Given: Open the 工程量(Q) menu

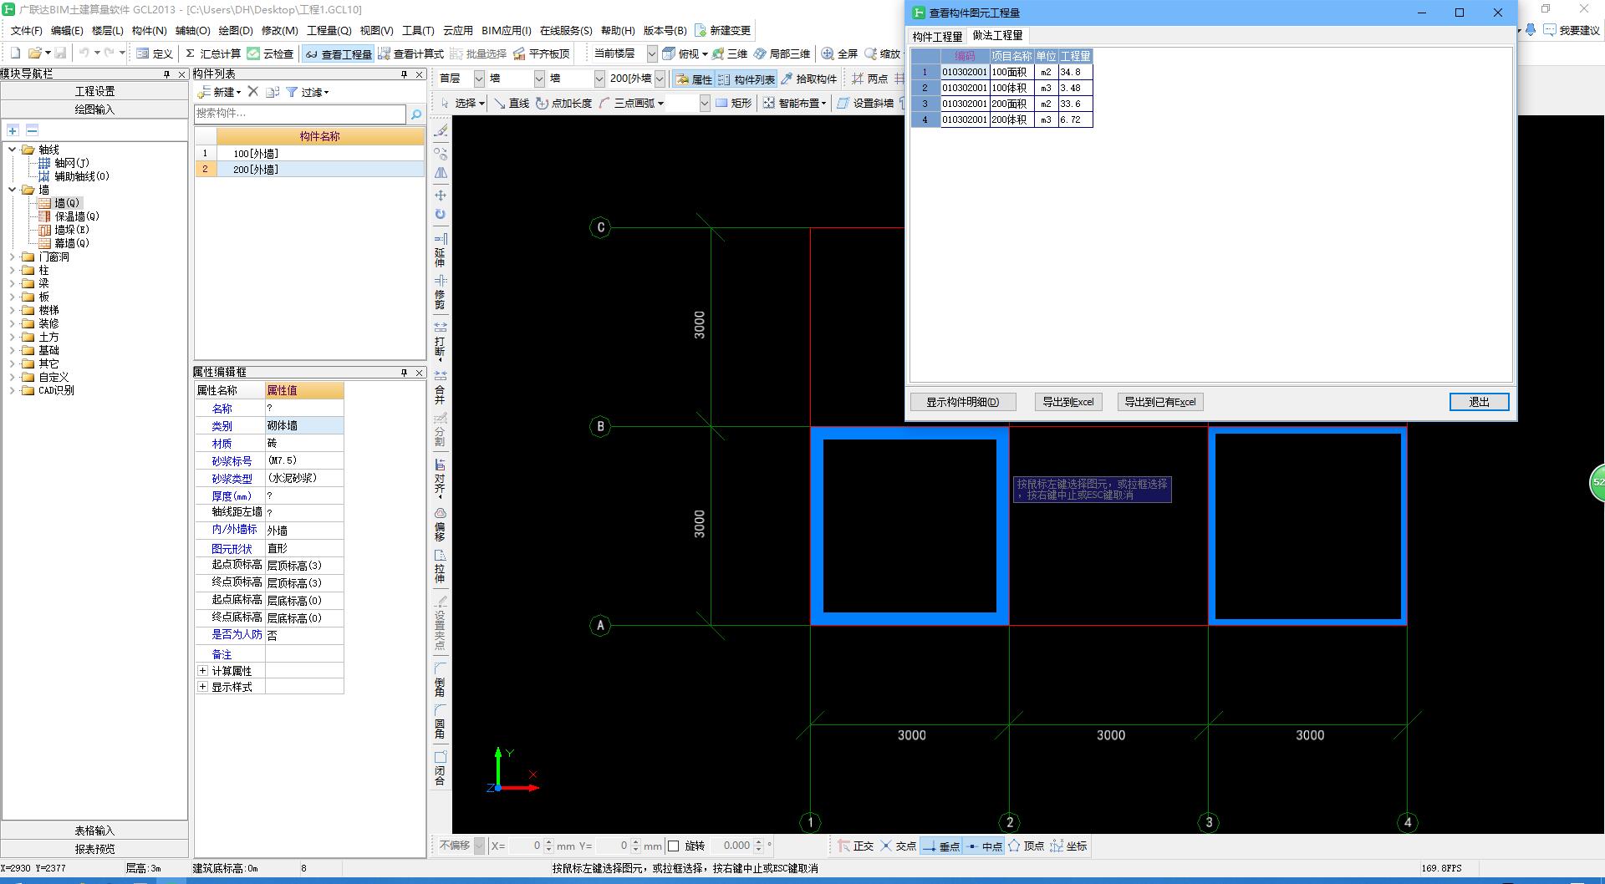Looking at the screenshot, I should [x=329, y=30].
